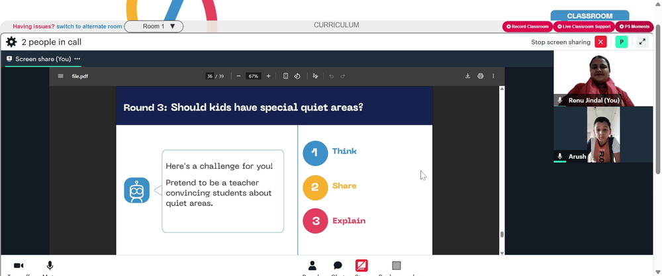
Task: Open the People panel
Action: (312, 266)
